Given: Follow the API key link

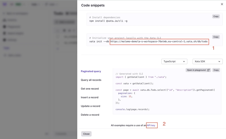Looking at the screenshot, I should pyautogui.click(x=151, y=126).
